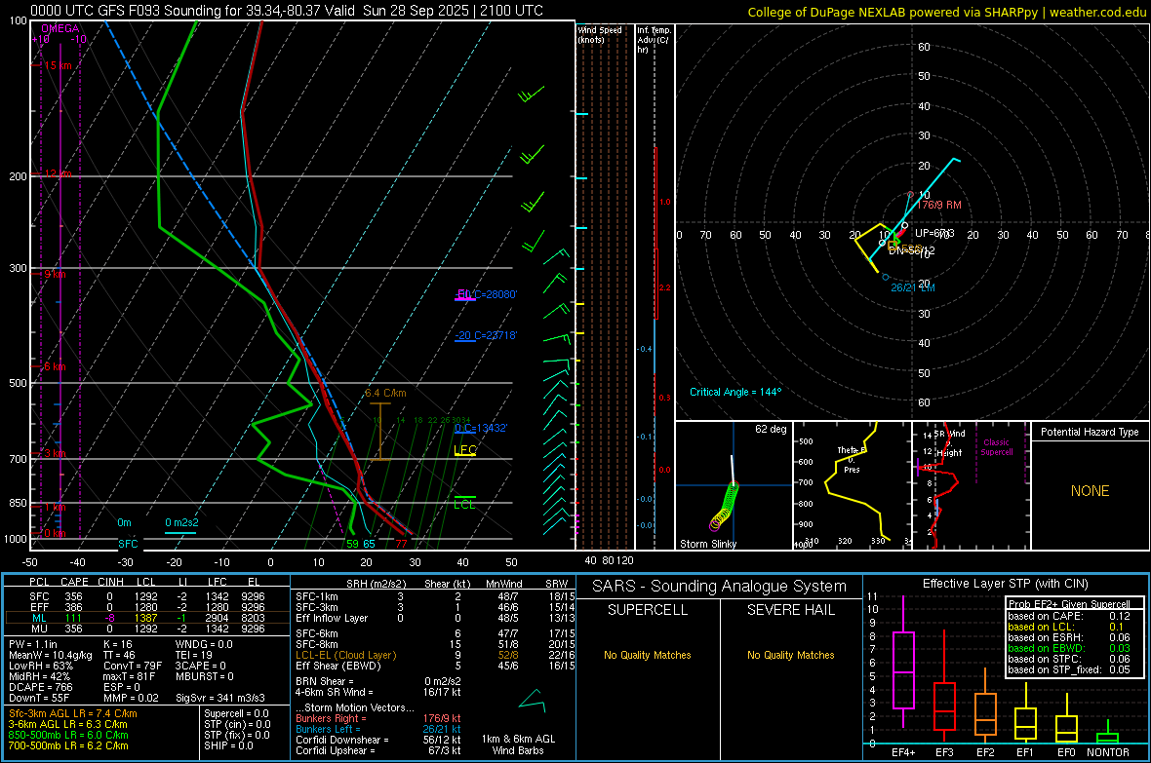Click the 1km & 6km AGL Wind Barbs caption
This screenshot has height=763, width=1151.
point(518,744)
